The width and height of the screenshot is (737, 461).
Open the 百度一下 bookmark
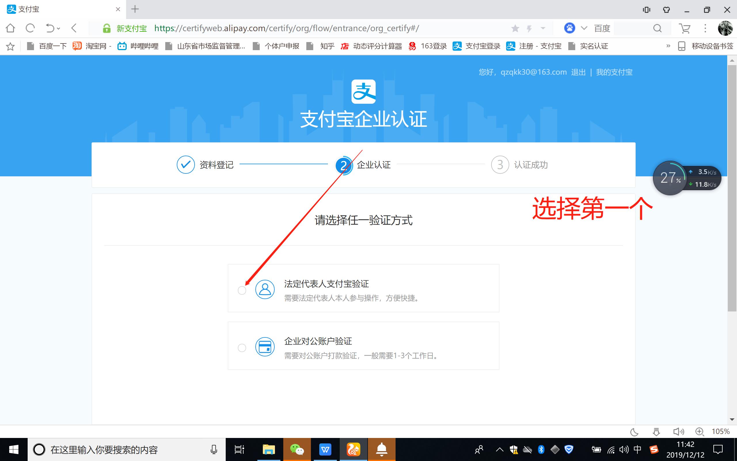pyautogui.click(x=47, y=46)
